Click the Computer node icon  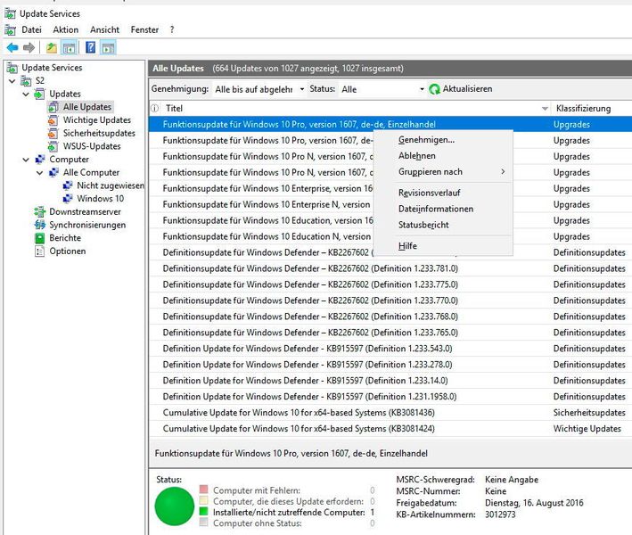(x=40, y=160)
